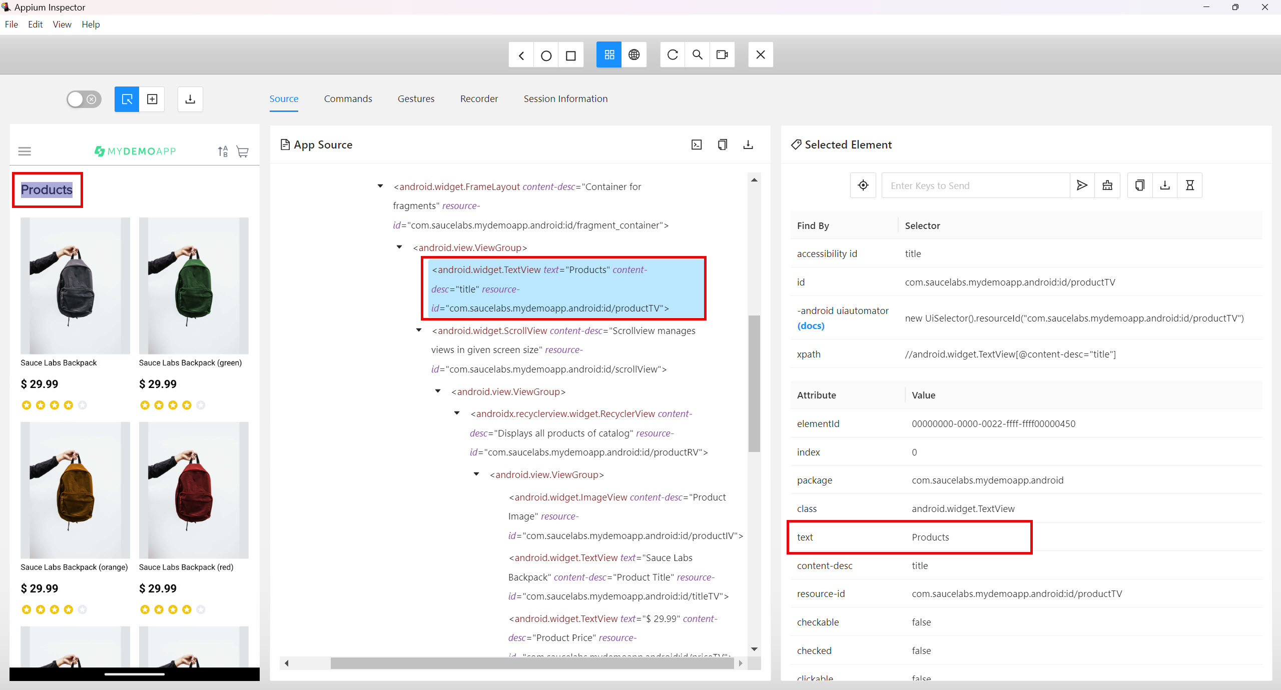Viewport: 1281px width, 690px height.
Task: Switch to Web/Hybrid mode globe icon
Action: coord(634,54)
